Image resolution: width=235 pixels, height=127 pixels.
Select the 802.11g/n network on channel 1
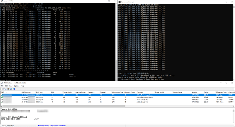(117, 97)
